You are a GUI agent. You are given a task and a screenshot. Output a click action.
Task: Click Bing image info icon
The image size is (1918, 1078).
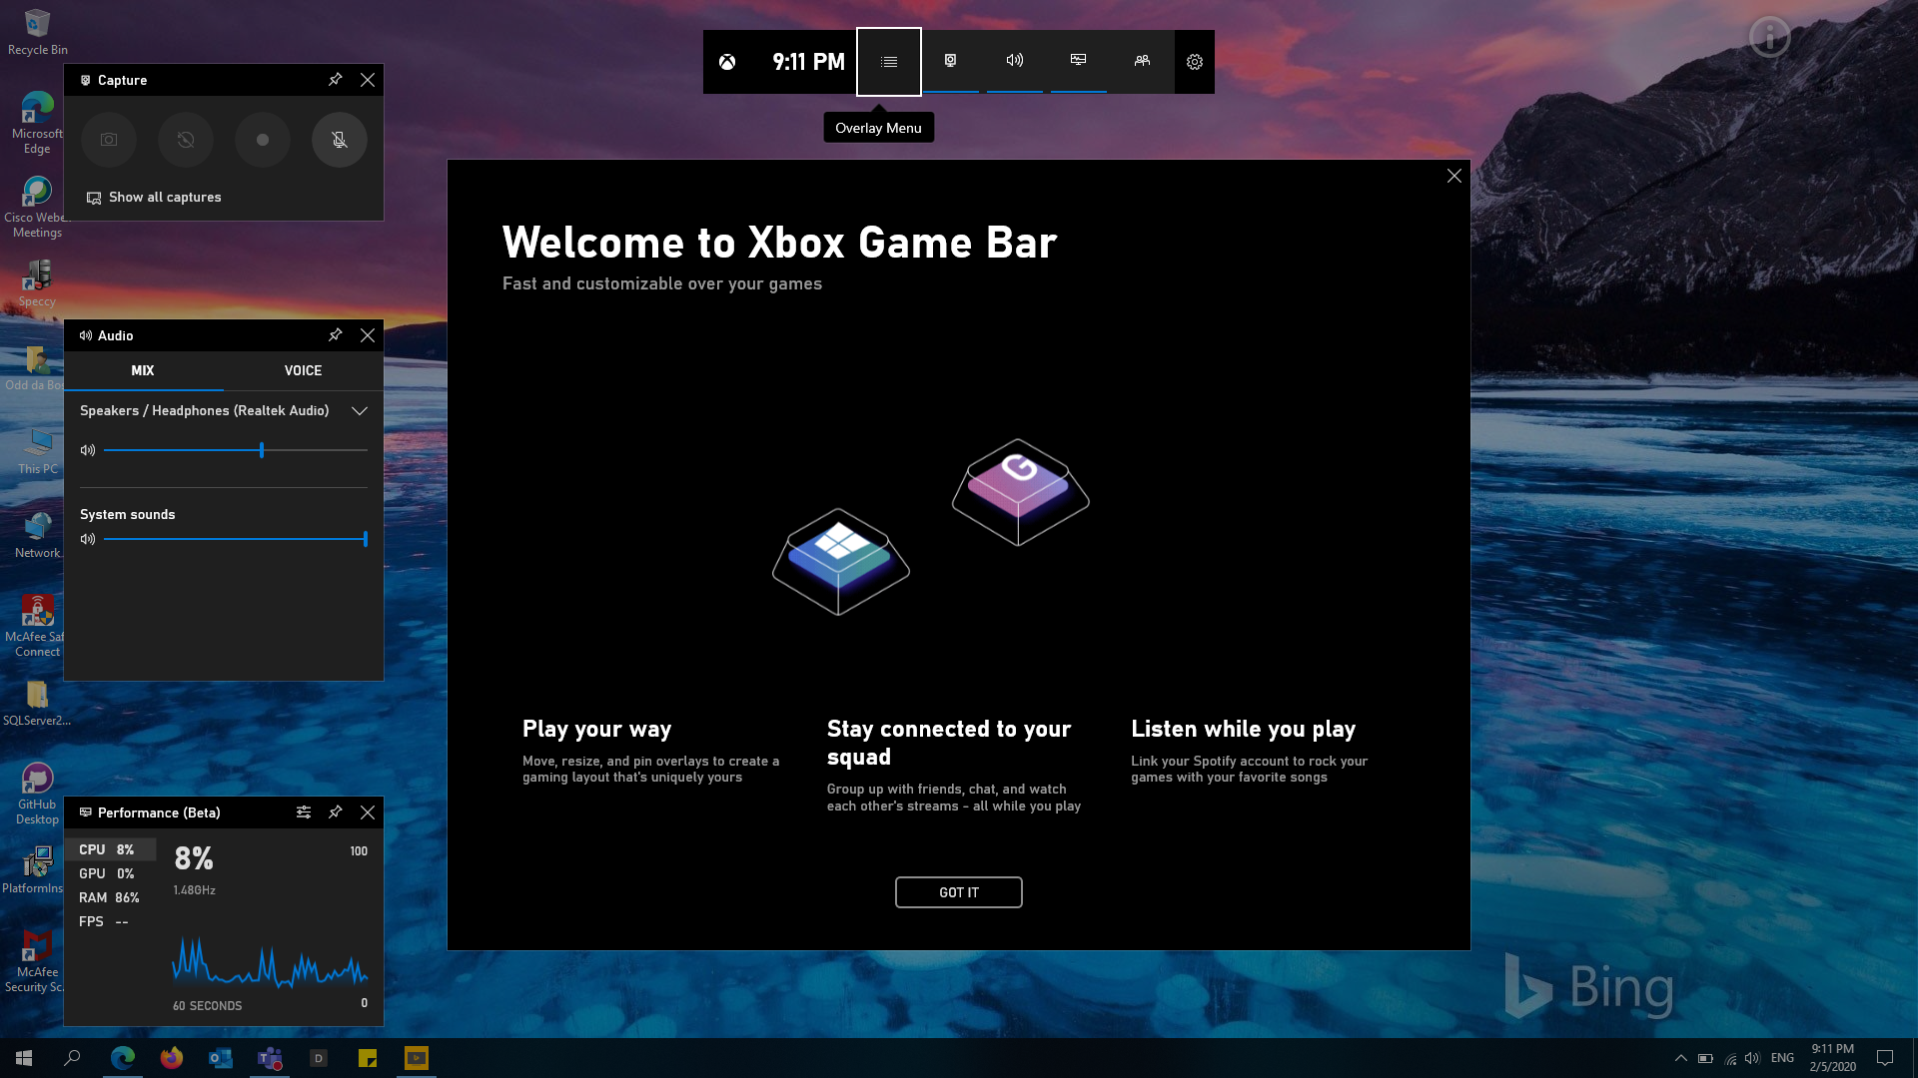point(1769,38)
